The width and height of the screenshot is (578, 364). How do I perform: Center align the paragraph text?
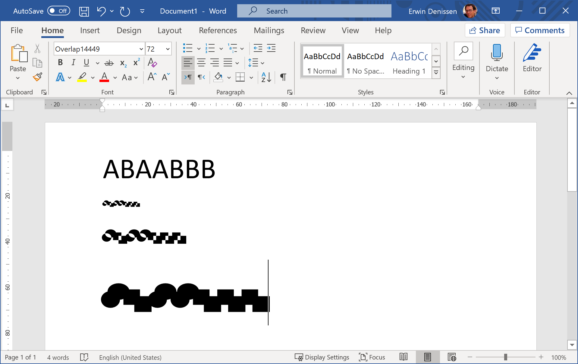pos(201,63)
